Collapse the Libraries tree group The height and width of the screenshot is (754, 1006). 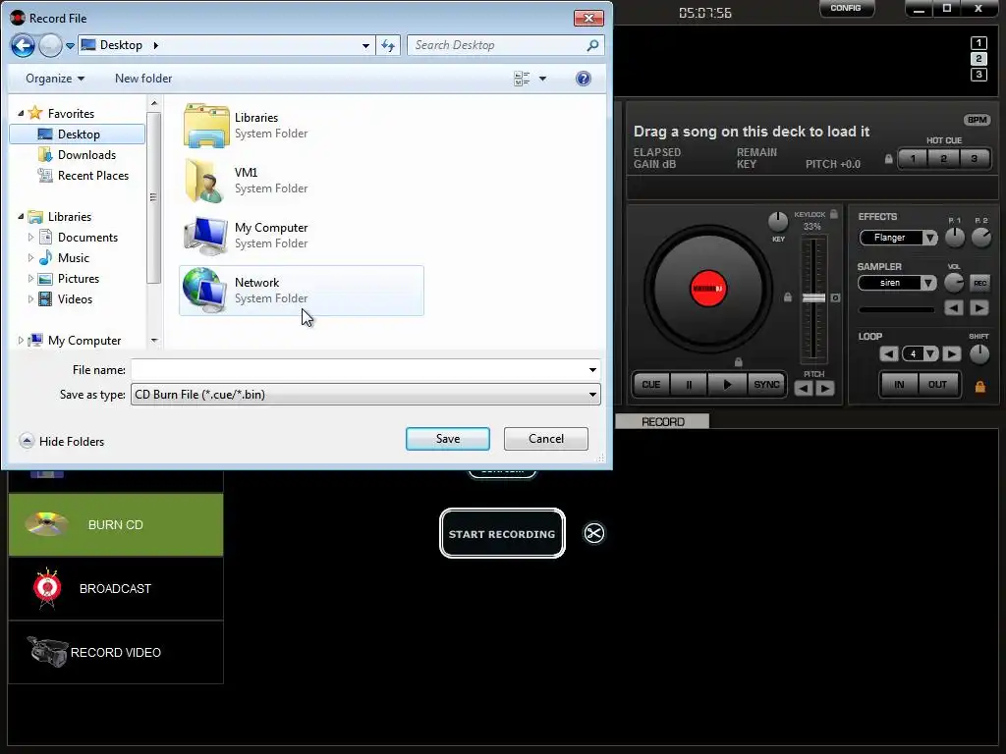[x=21, y=217]
